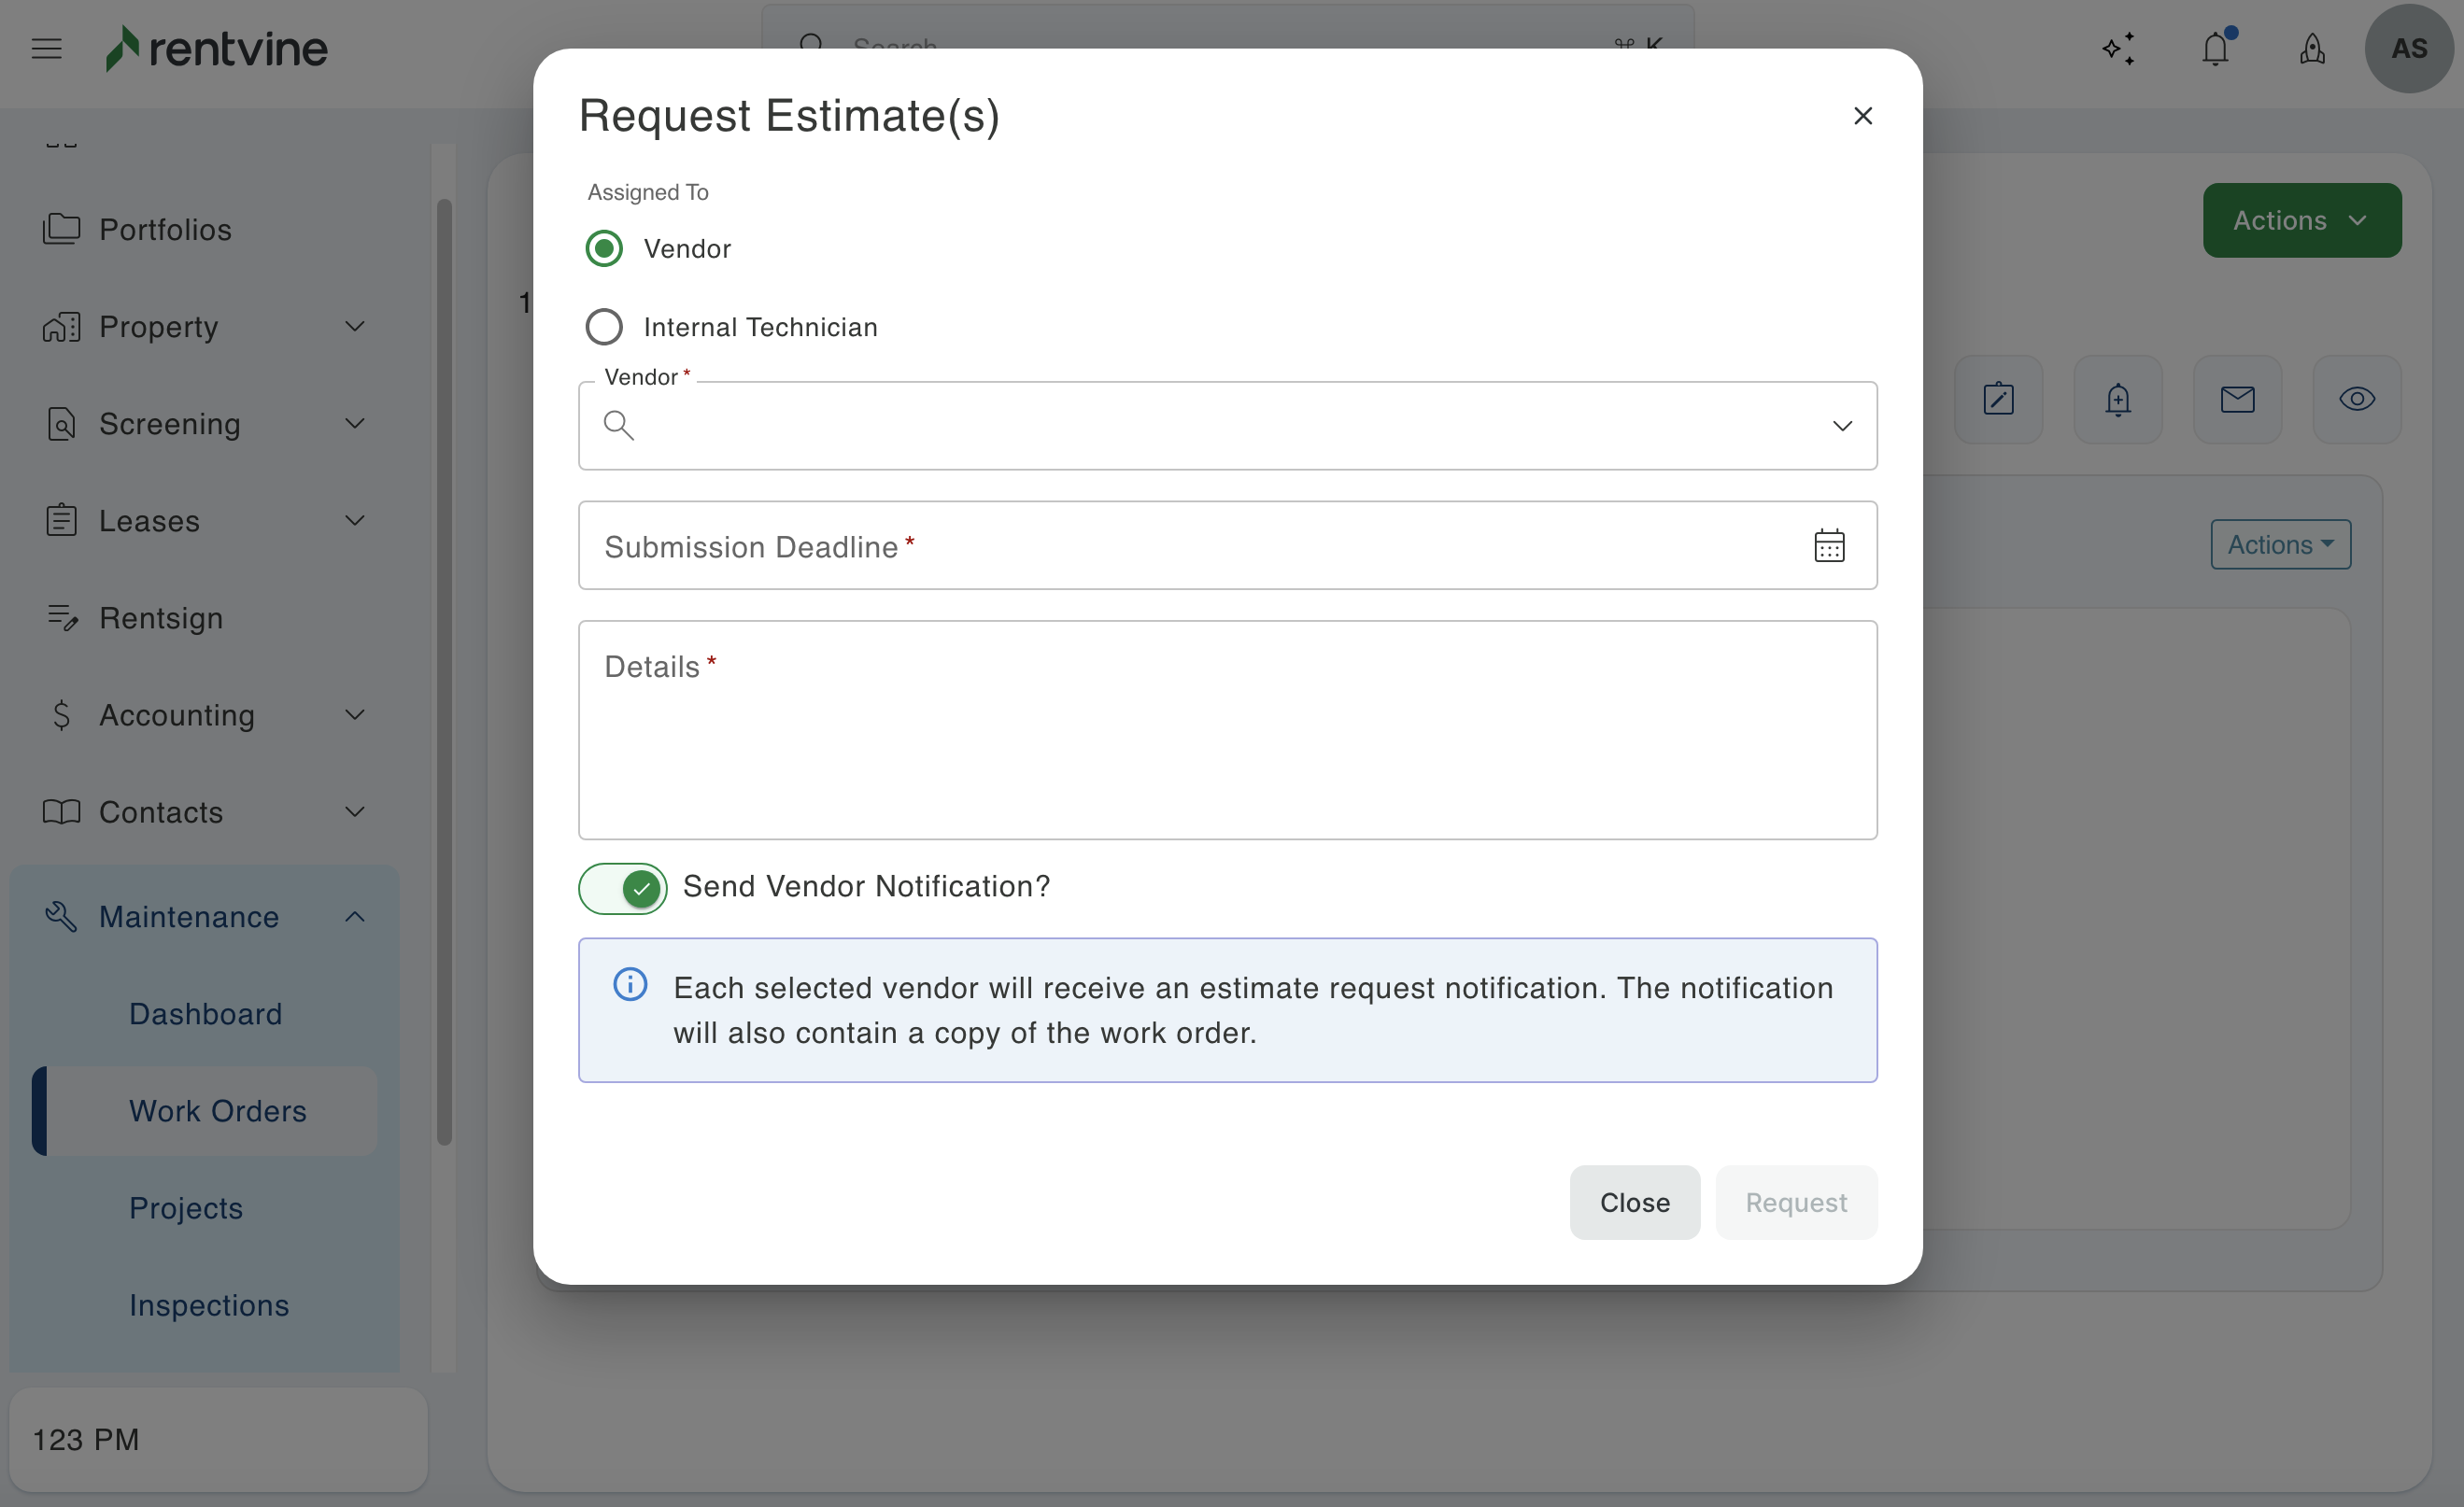
Task: Click the notifications bell icon
Action: pyautogui.click(x=2215, y=48)
